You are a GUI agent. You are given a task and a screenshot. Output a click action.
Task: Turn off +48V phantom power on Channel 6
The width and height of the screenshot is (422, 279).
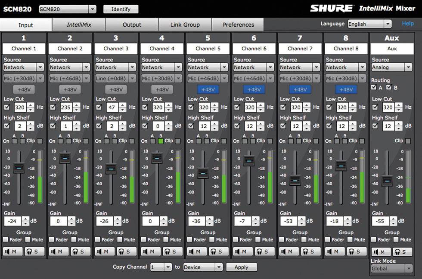tap(254, 89)
